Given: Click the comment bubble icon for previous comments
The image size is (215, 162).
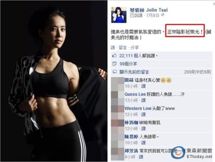Looking at the screenshot, I should pyautogui.click(x=115, y=72).
